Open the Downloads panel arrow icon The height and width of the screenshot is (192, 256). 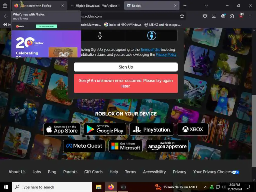[x=214, y=16]
